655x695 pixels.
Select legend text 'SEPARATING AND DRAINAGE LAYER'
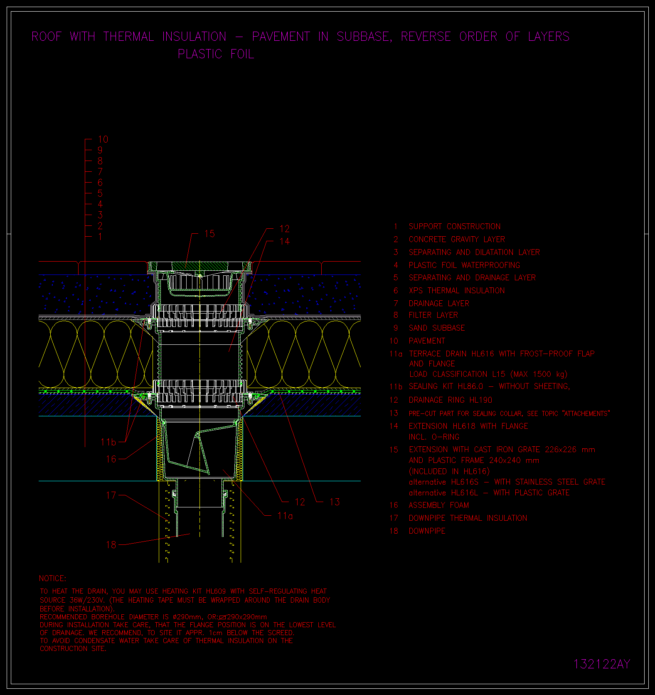point(472,278)
